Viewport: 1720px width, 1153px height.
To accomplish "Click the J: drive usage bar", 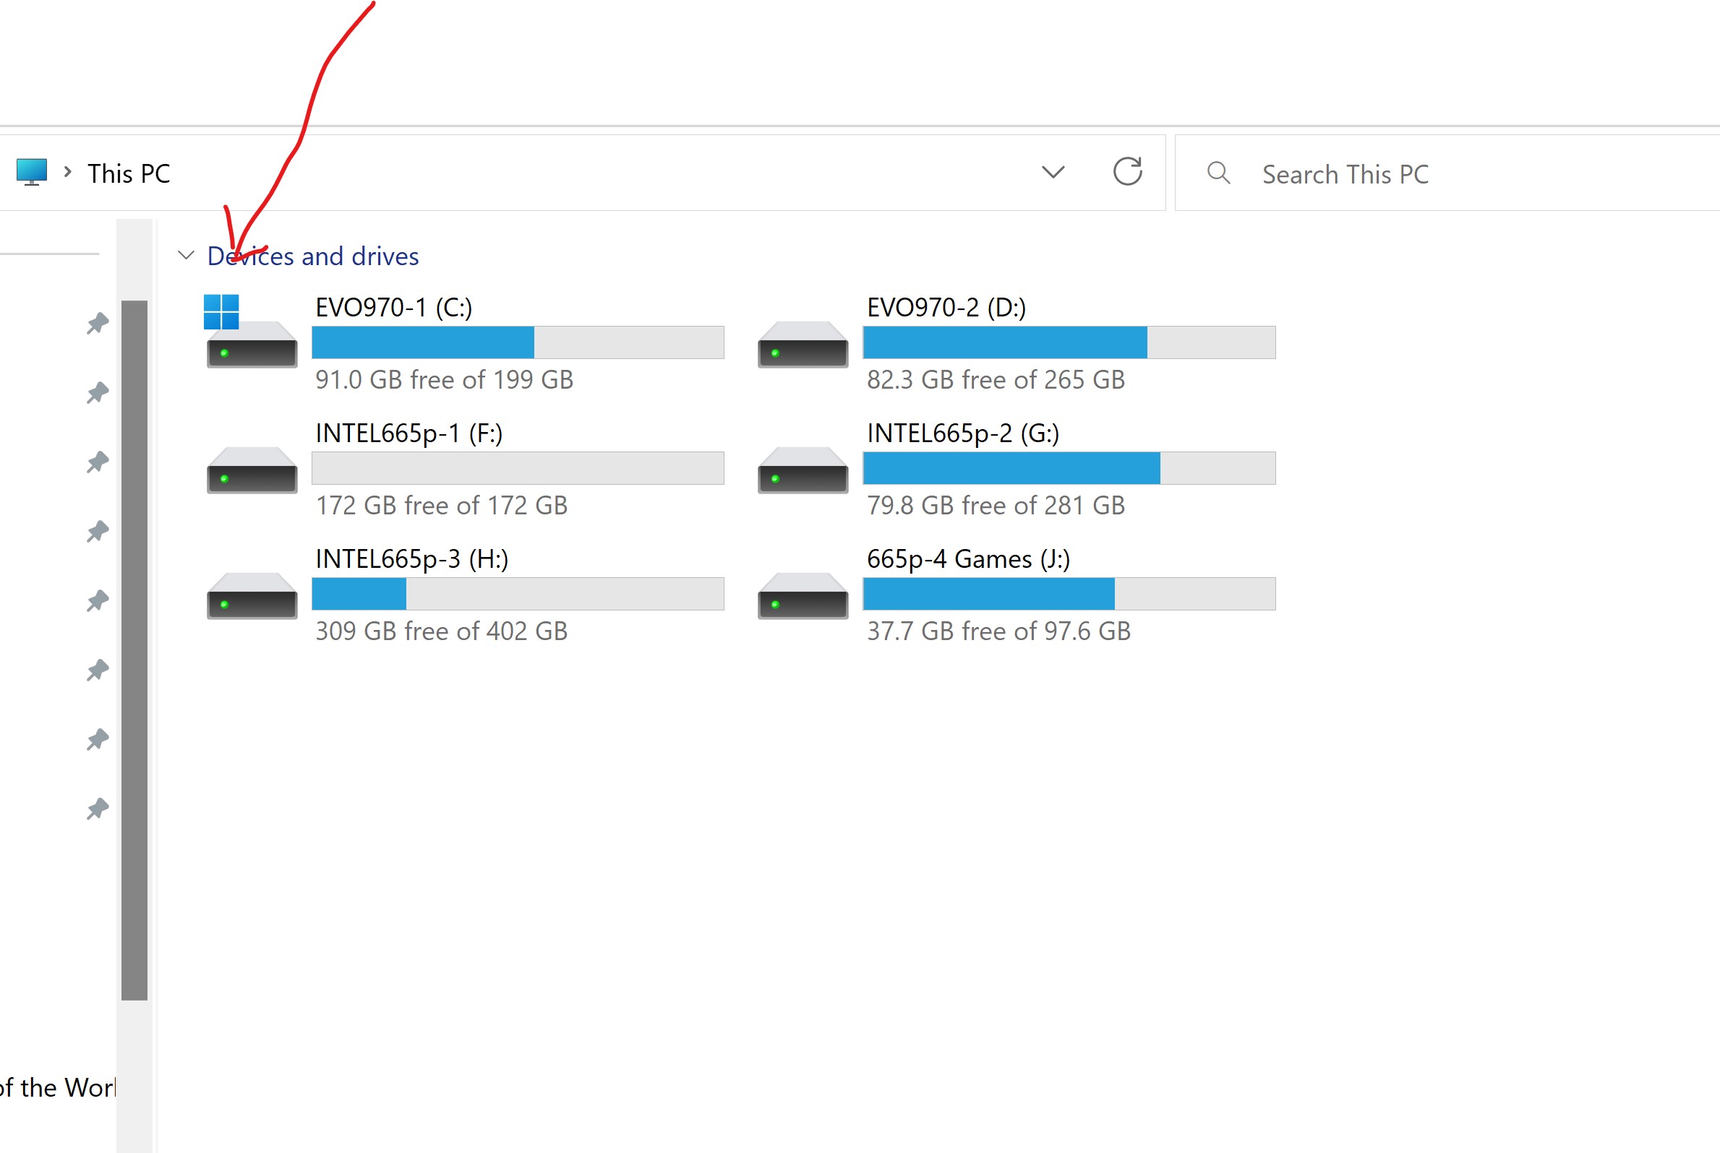I will [x=1069, y=594].
